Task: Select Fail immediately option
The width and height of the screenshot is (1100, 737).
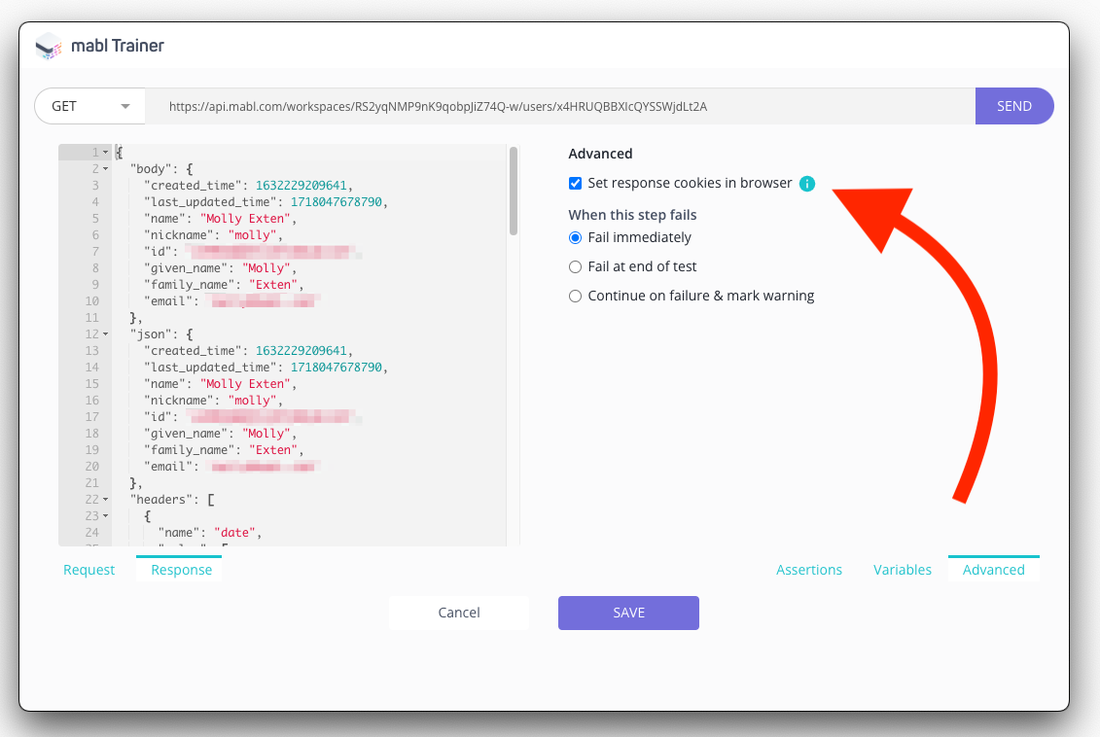Action: [575, 237]
